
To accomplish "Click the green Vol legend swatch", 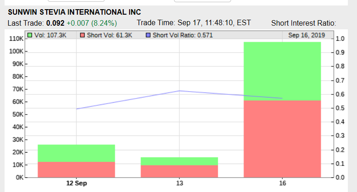I will tap(30, 35).
